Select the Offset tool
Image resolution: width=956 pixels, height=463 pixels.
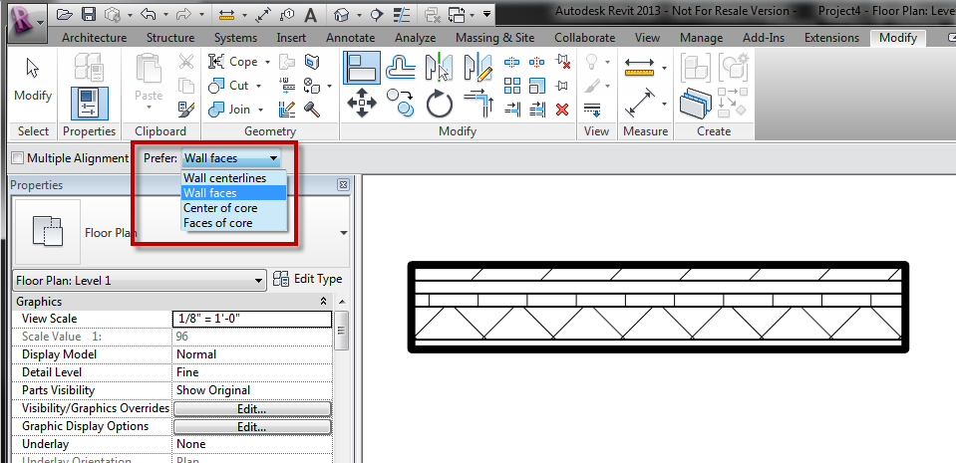[x=401, y=67]
